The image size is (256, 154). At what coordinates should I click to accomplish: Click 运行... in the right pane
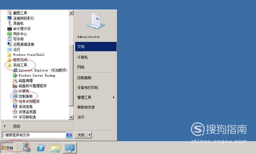point(96,117)
